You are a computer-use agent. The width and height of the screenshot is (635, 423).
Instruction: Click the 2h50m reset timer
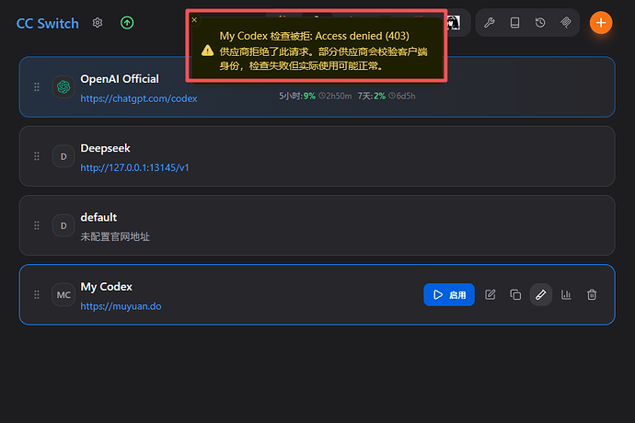tap(335, 96)
